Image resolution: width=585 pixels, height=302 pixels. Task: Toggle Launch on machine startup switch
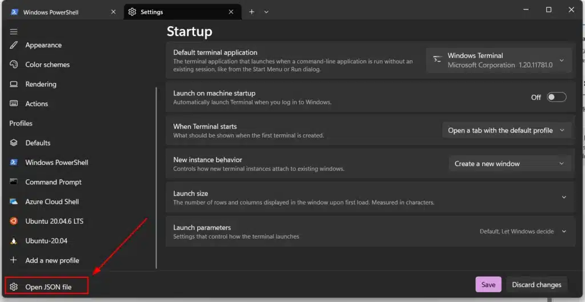(556, 97)
